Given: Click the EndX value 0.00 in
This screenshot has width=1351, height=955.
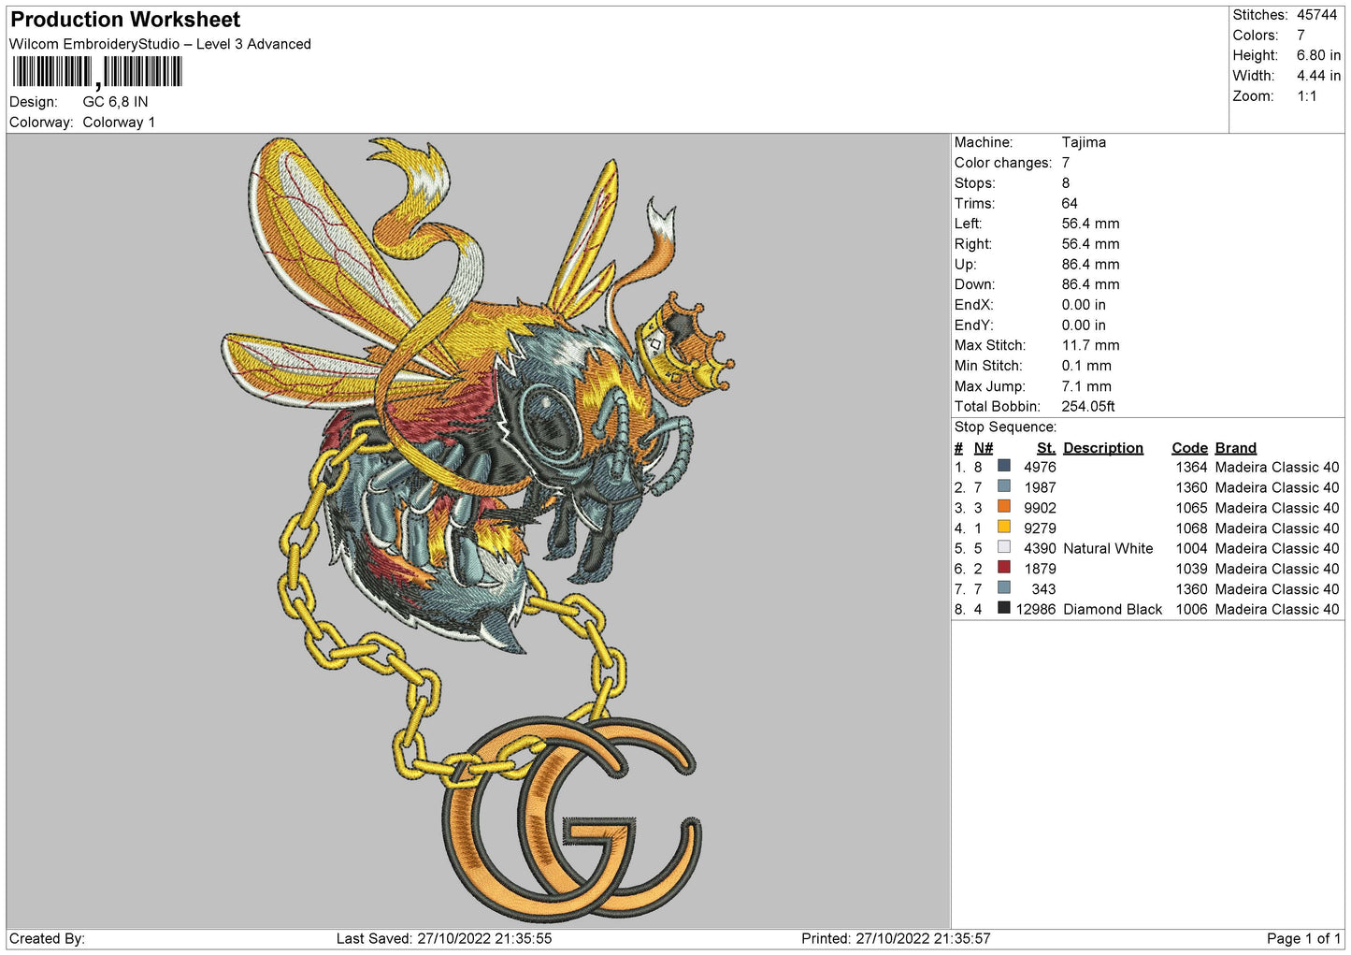Looking at the screenshot, I should [1084, 305].
